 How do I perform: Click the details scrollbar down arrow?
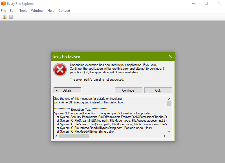pyautogui.click(x=169, y=132)
